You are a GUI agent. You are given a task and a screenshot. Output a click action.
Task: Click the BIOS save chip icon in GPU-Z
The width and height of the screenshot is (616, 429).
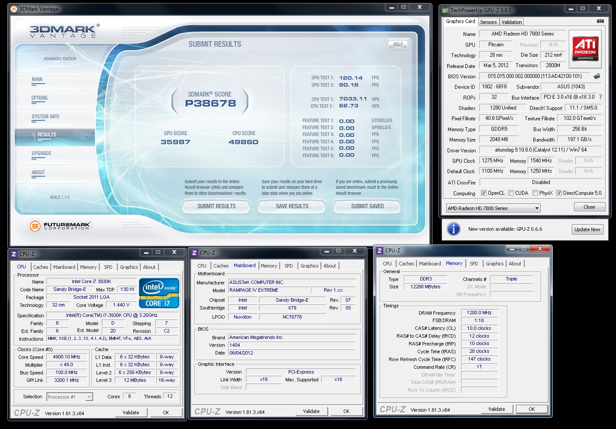coord(597,76)
